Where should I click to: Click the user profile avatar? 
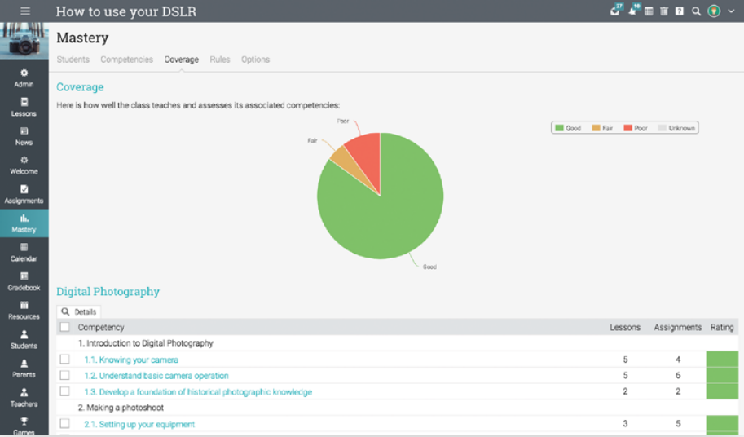point(714,11)
